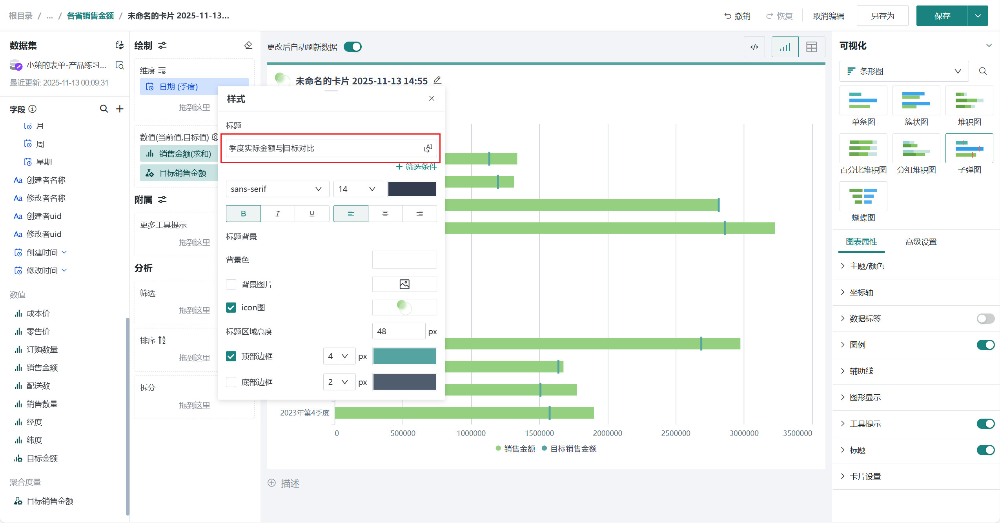Click the italic formatting button
The width and height of the screenshot is (1000, 523).
[277, 213]
